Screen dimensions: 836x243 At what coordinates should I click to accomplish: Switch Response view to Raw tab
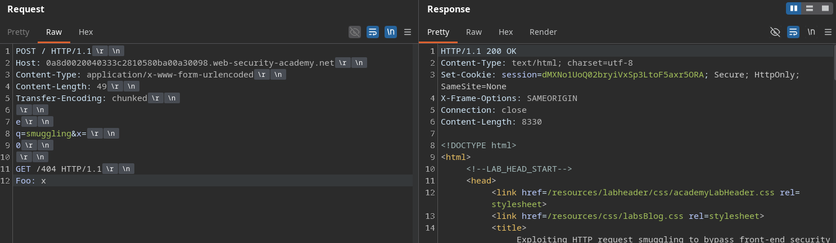pyautogui.click(x=474, y=32)
